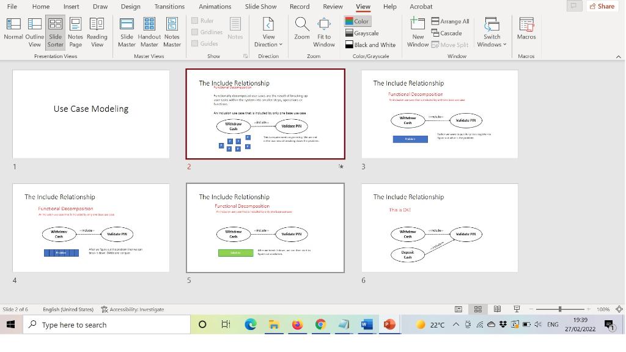Open the Draw tab
The height and width of the screenshot is (352, 626).
point(100,6)
